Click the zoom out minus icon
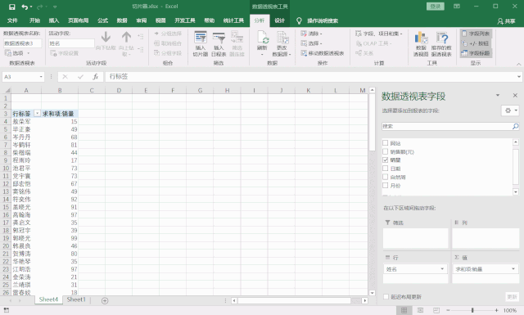 [x=448, y=310]
